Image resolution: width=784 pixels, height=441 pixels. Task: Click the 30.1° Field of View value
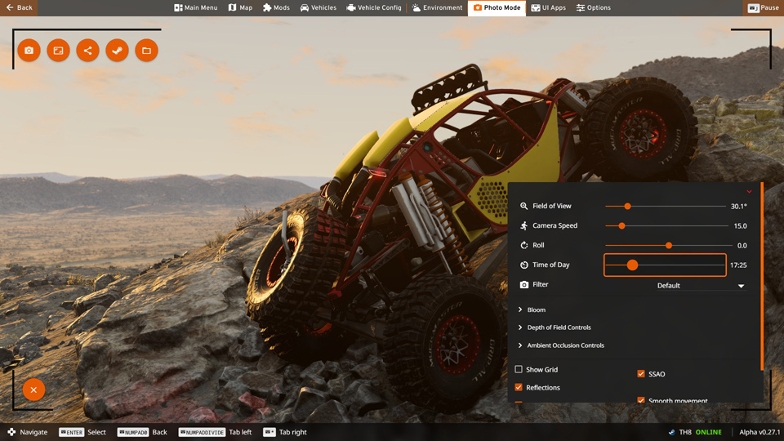738,206
